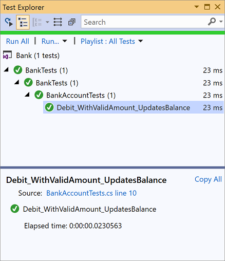Click passed icon next to BankAccountTests (1)

[x=39, y=95]
